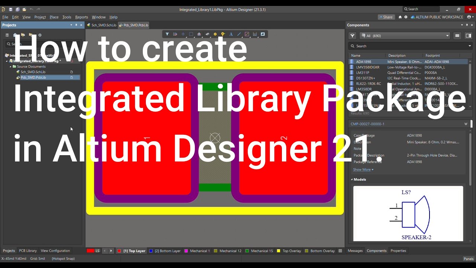
Task: Toggle Bottom Overlay layer color box
Action: tap(306, 251)
